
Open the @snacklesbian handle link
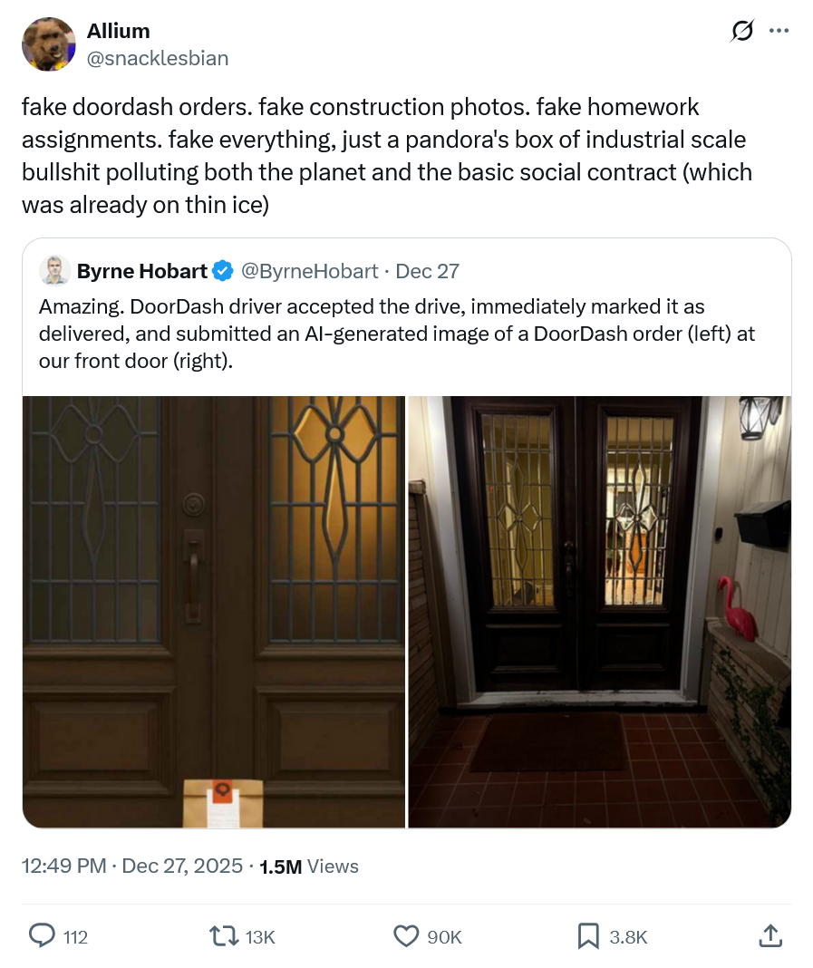[x=158, y=58]
